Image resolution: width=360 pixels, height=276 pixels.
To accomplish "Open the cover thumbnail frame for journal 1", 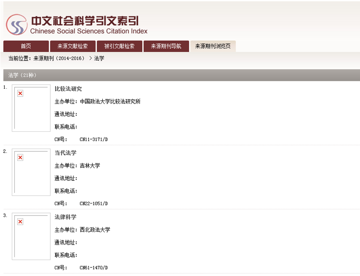I will [31, 109].
